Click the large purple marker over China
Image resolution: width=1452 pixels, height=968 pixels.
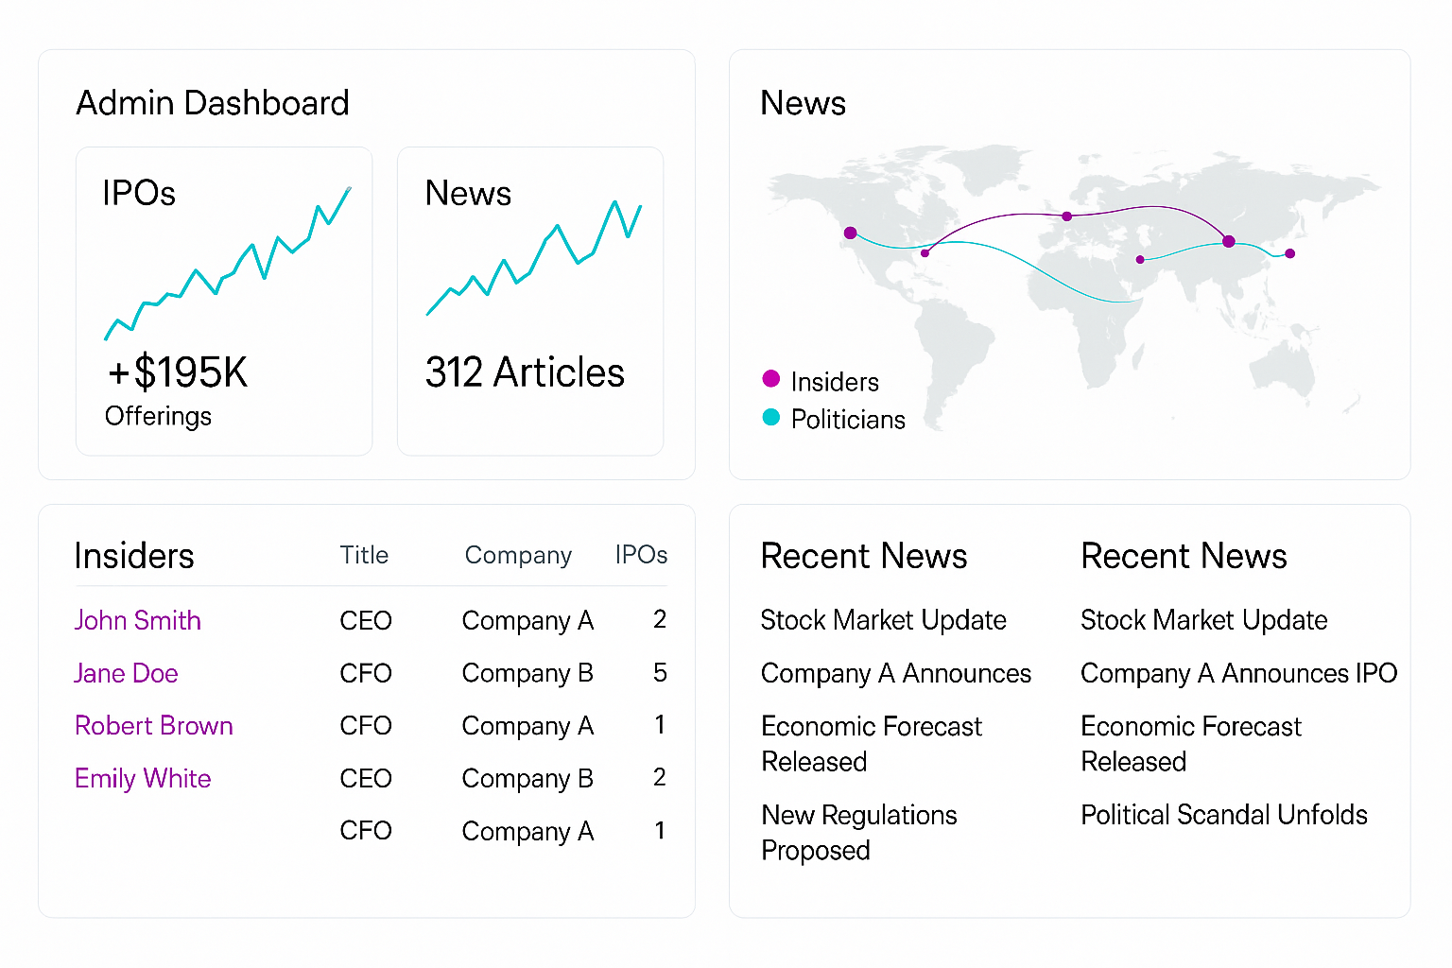click(x=1228, y=241)
